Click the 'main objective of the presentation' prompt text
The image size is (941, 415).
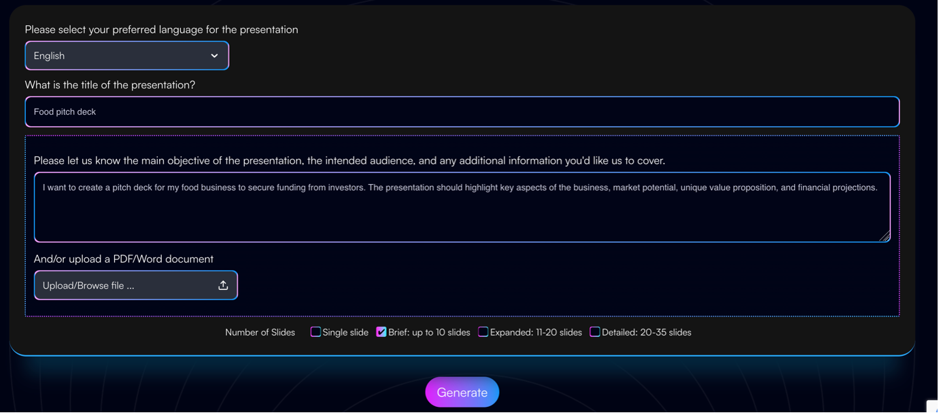349,161
